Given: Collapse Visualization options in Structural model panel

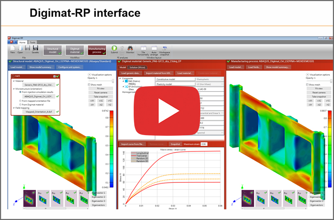Looking at the screenshot, I should pos(90,75).
